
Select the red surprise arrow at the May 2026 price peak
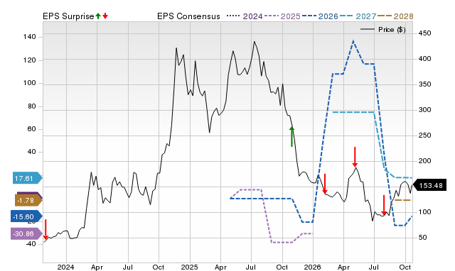click(355, 157)
